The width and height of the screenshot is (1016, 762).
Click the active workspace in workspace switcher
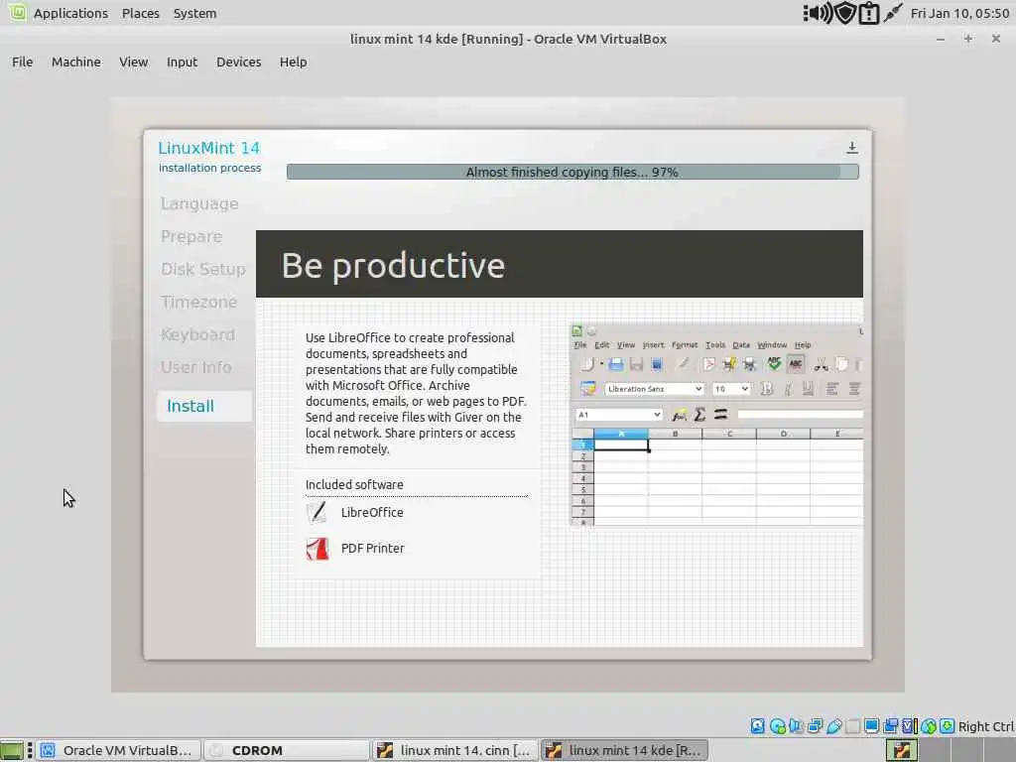[901, 750]
